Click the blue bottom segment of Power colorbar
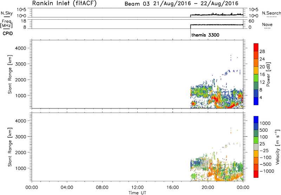 click(x=256, y=101)
